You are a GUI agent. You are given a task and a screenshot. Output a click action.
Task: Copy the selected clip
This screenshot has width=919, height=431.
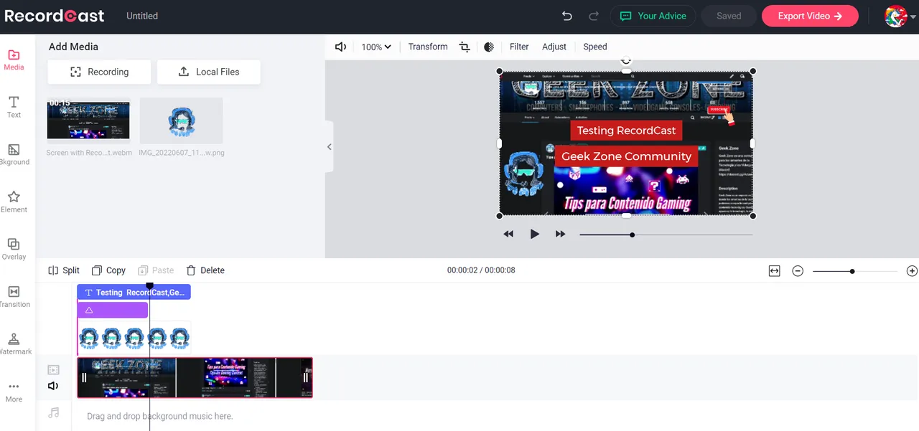click(x=108, y=270)
